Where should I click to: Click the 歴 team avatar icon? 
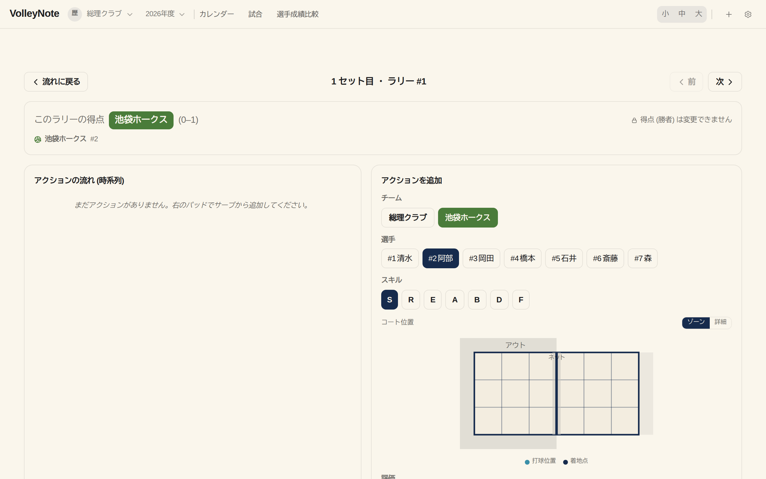[x=75, y=14]
